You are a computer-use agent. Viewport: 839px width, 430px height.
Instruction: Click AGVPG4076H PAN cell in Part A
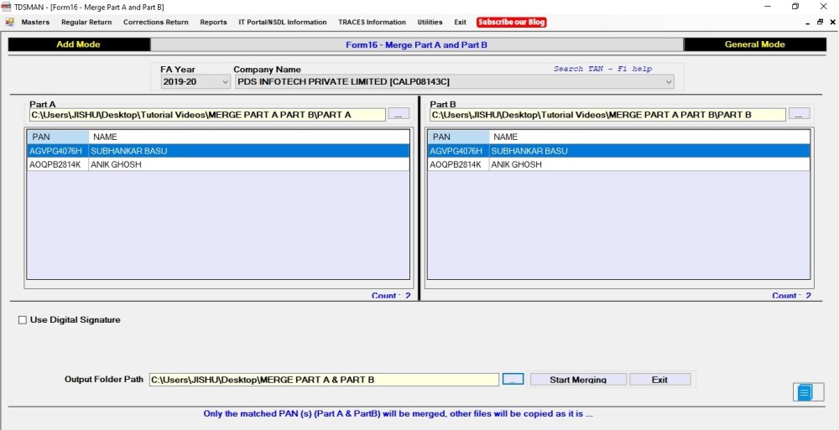pyautogui.click(x=58, y=151)
